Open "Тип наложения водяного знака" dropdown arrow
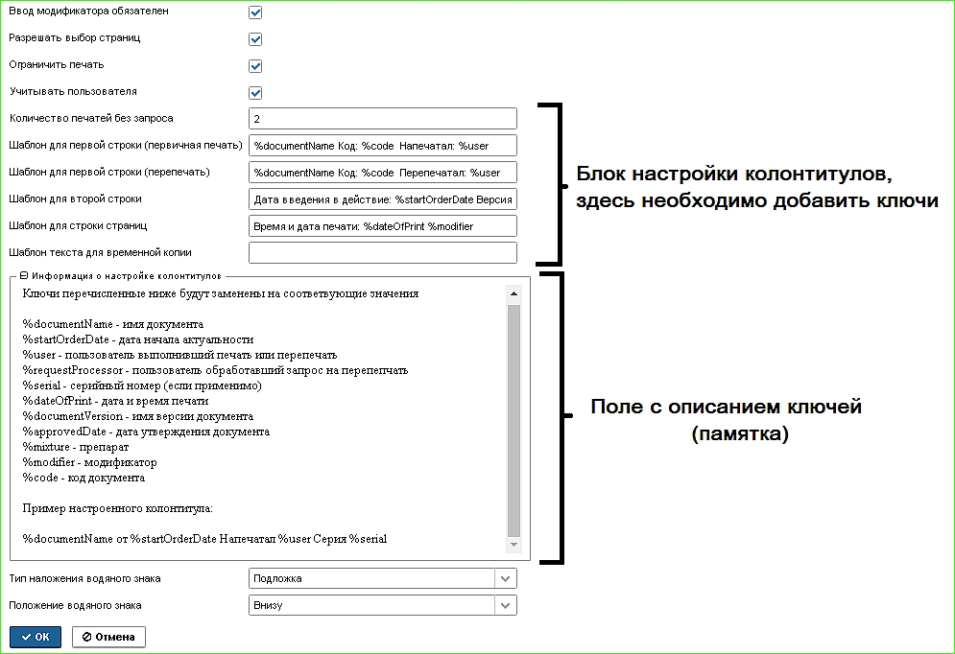The width and height of the screenshot is (955, 654). pos(505,578)
